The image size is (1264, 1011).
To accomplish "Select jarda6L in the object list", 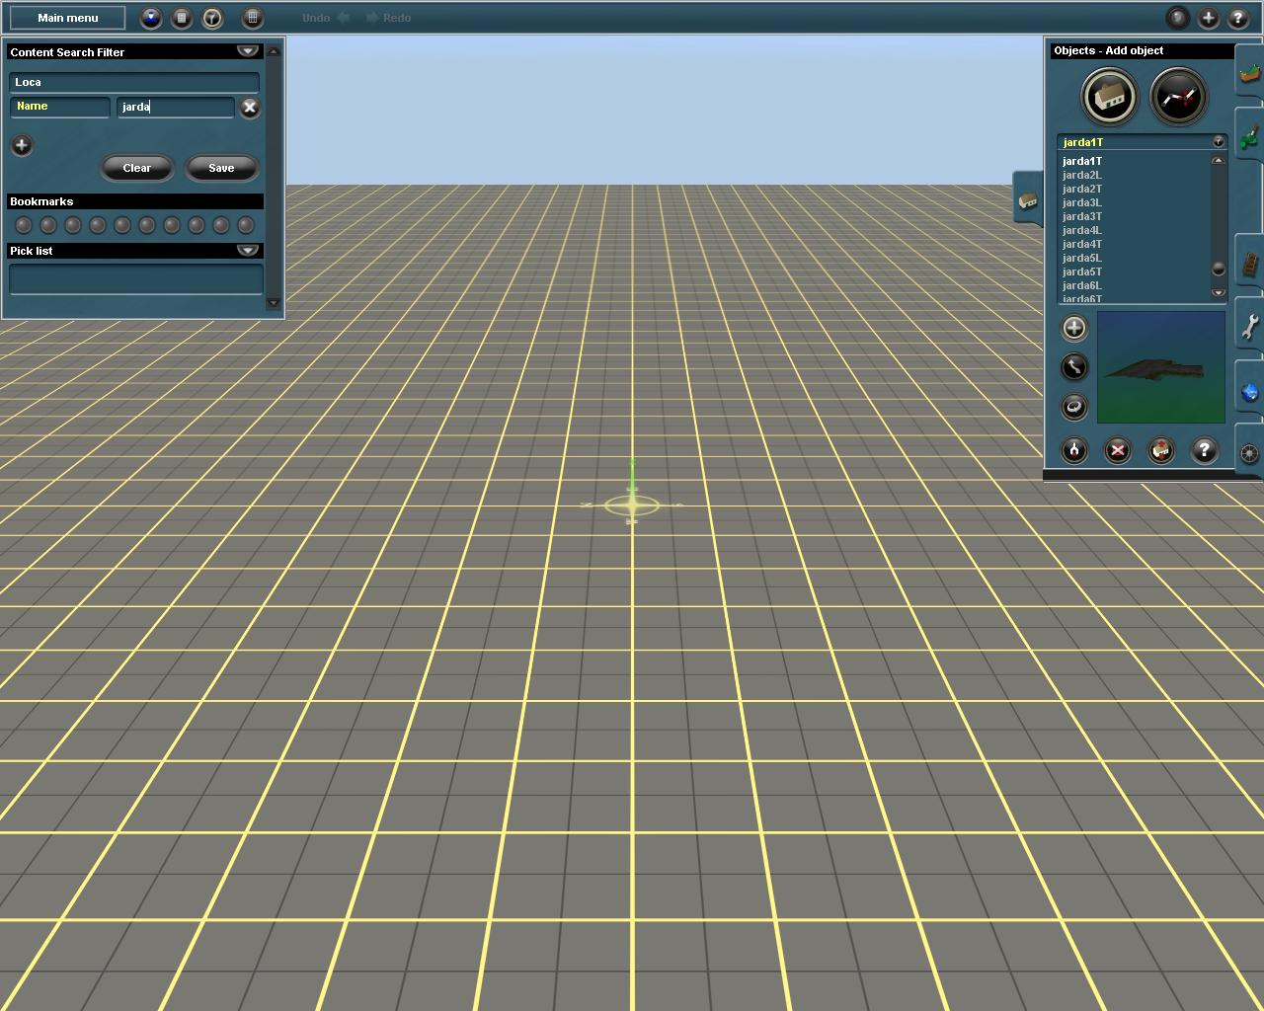I will coord(1082,285).
